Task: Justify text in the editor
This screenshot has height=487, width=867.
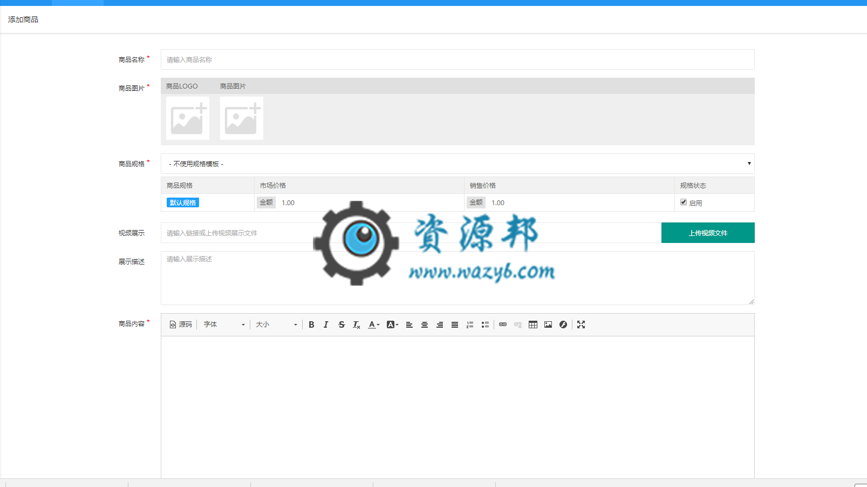Action: click(x=455, y=324)
